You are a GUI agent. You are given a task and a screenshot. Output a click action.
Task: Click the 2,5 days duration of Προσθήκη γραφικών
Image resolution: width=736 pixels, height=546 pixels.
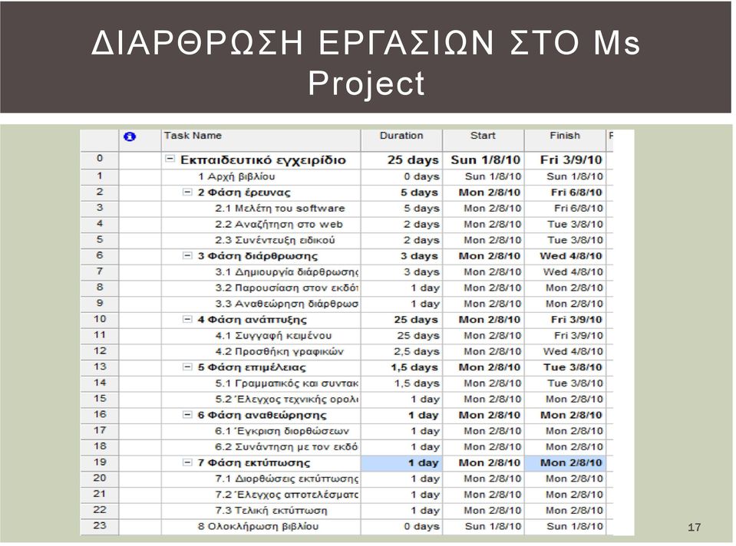416,352
